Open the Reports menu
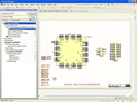This screenshot has height=102, width=137. pos(43,5)
